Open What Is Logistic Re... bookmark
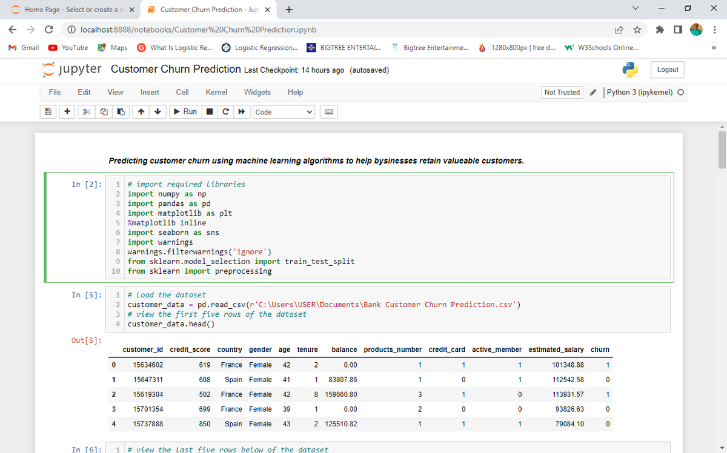 tap(174, 48)
